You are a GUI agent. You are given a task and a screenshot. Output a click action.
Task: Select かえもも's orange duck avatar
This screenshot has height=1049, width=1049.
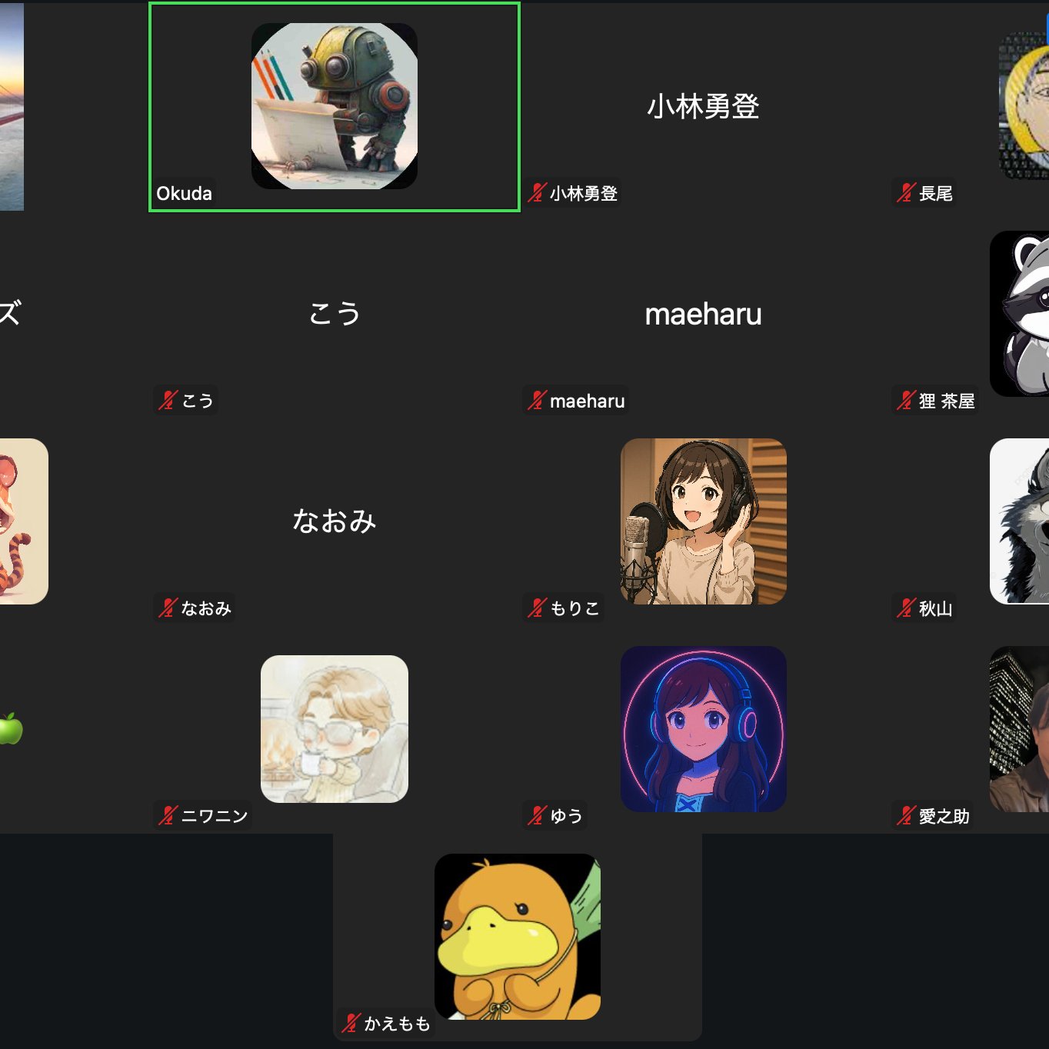pyautogui.click(x=518, y=937)
